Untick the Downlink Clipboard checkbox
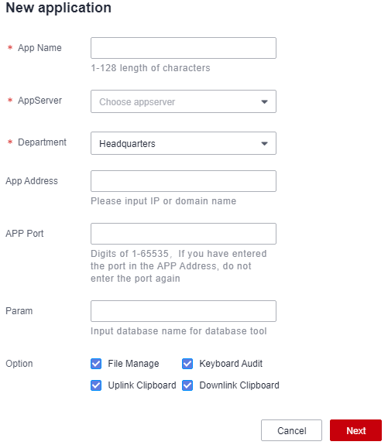 [x=187, y=385]
